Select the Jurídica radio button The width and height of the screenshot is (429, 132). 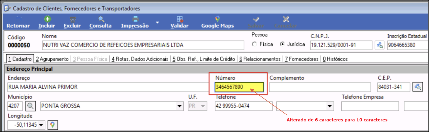282,44
